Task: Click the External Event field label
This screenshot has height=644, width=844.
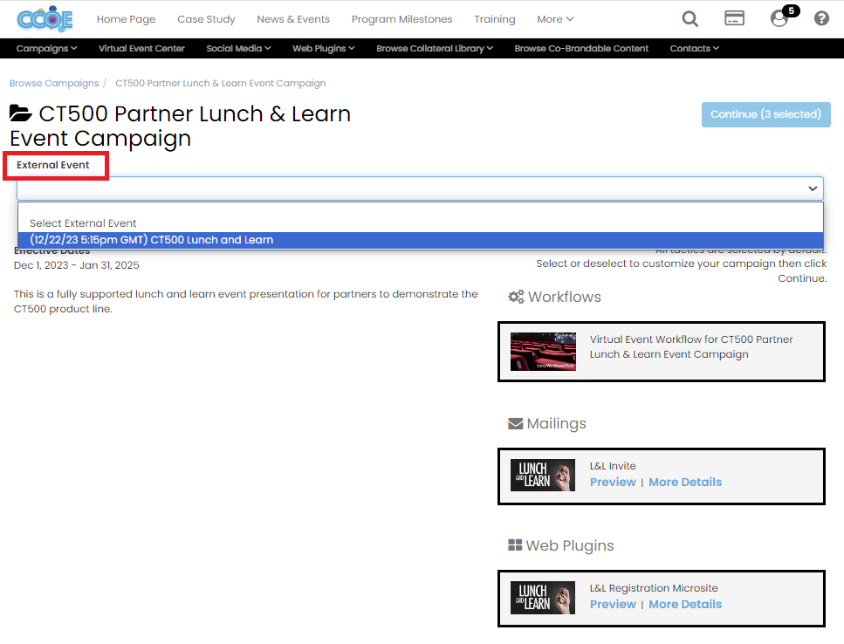Action: (52, 165)
